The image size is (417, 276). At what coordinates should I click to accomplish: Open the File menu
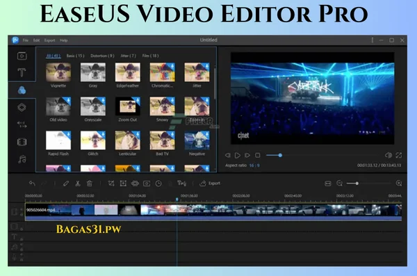[x=26, y=40]
